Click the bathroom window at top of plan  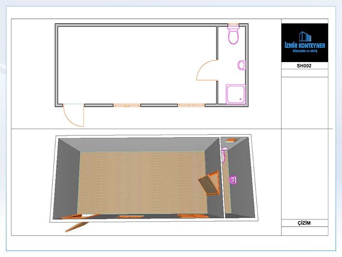[233, 25]
